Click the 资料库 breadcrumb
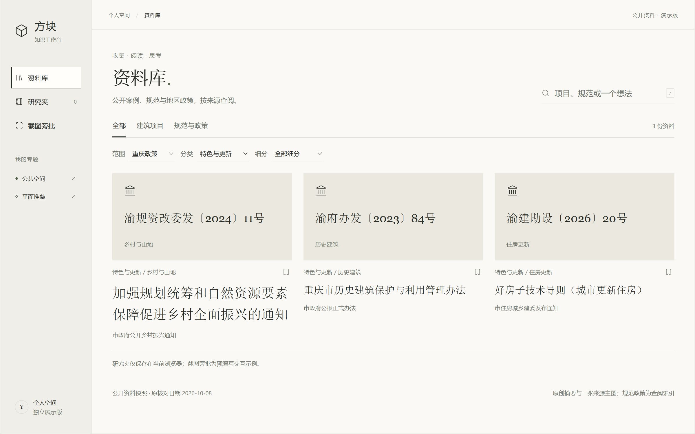695x434 pixels. point(152,15)
